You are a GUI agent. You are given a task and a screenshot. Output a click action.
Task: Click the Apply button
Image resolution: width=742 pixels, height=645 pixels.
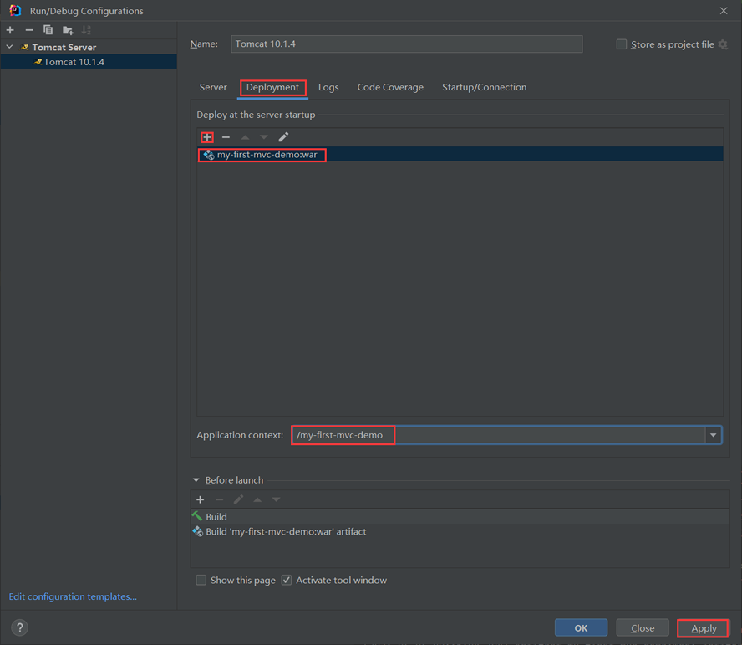(x=703, y=628)
